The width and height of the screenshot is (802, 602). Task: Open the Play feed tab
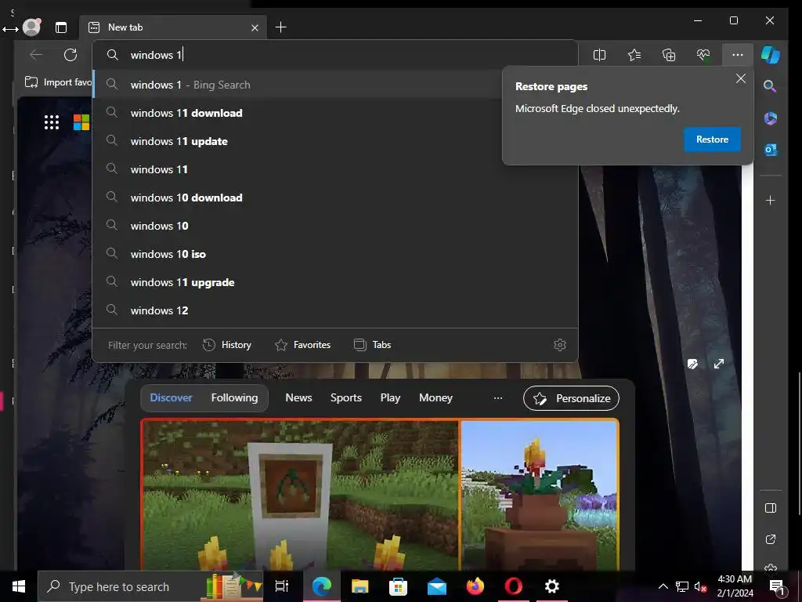[x=390, y=397]
